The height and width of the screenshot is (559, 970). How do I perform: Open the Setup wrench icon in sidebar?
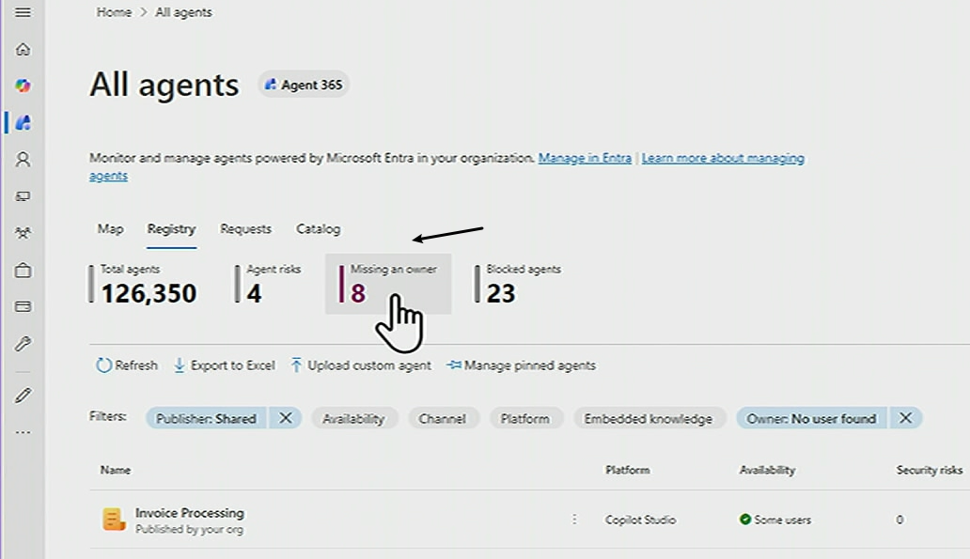pos(23,344)
